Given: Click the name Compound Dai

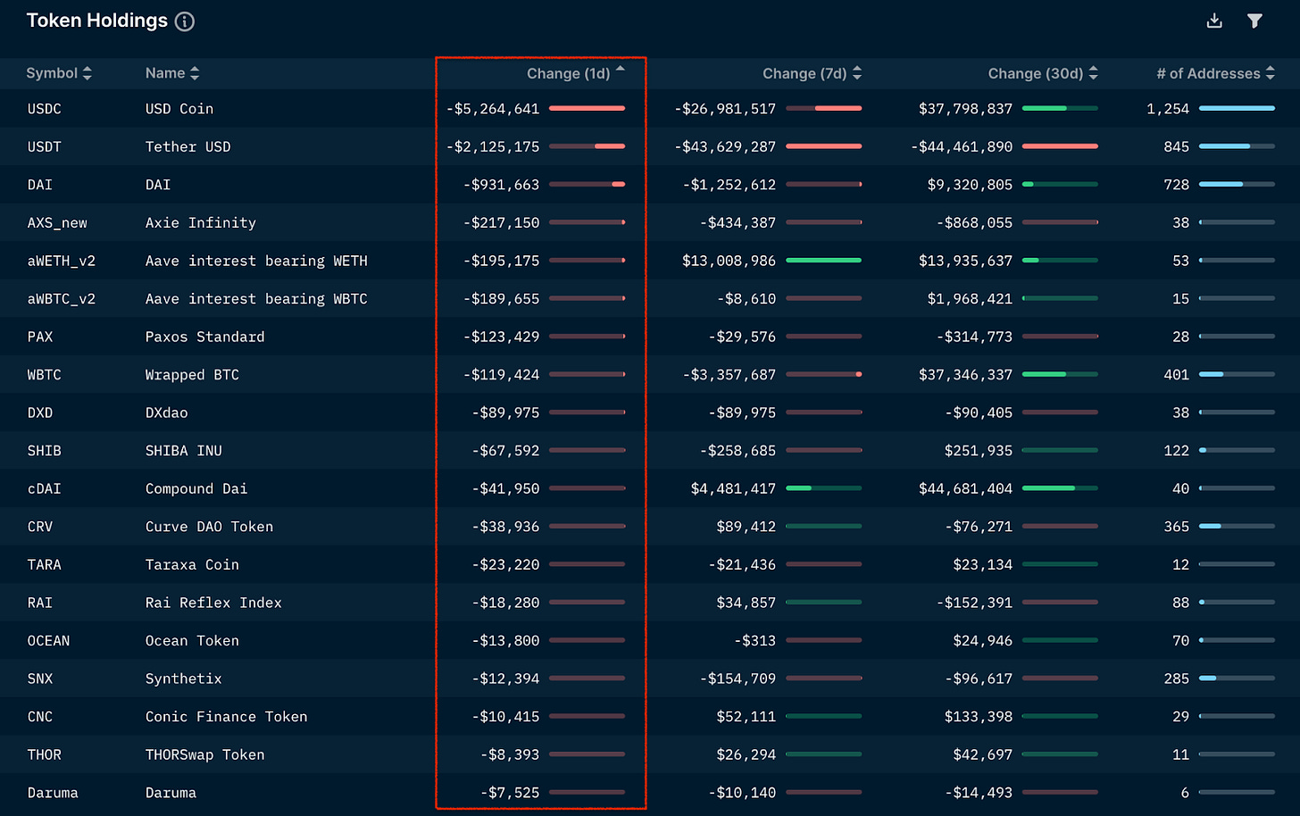Looking at the screenshot, I should [196, 489].
